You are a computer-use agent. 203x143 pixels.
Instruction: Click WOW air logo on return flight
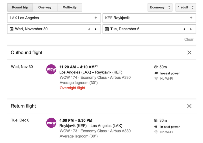click(x=51, y=123)
